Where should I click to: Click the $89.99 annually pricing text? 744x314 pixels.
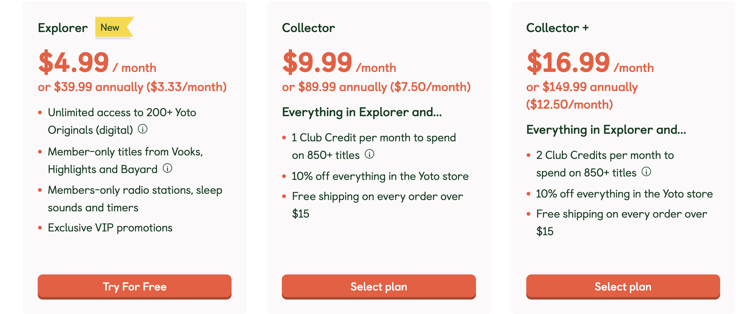[x=376, y=87]
